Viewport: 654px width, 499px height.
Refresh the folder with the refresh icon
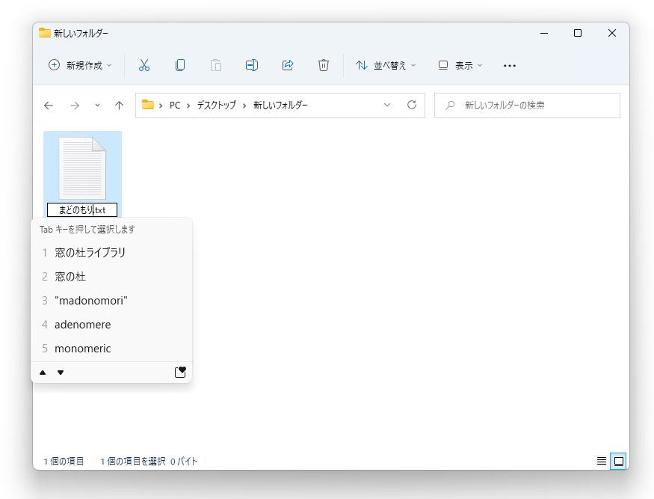click(412, 105)
